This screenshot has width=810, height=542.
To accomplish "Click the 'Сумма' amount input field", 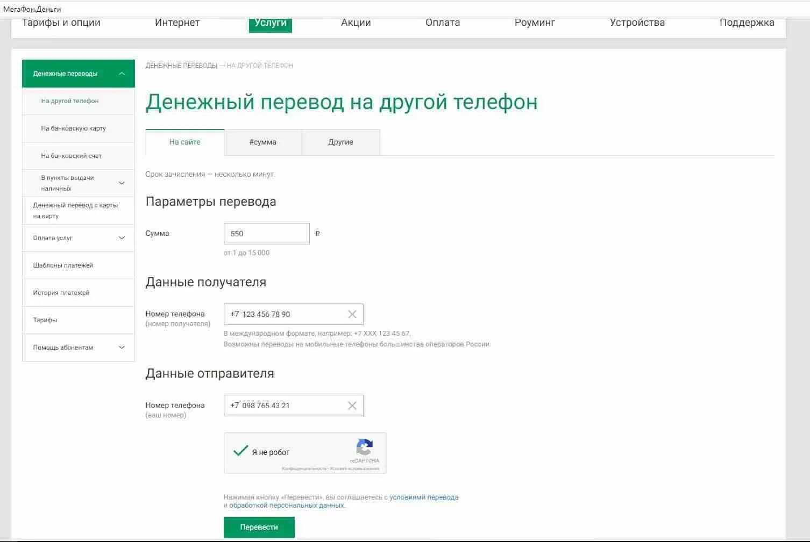I will (267, 234).
